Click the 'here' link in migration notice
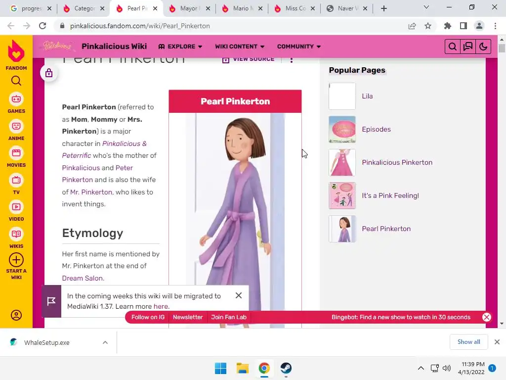This screenshot has height=380, width=506. [x=161, y=306]
